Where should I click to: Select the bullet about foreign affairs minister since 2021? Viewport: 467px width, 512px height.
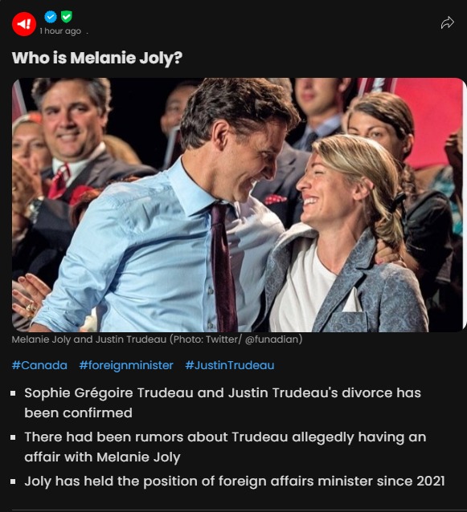[x=235, y=482]
